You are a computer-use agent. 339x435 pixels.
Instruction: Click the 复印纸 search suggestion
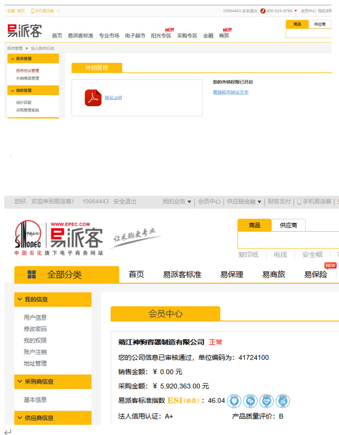248,255
